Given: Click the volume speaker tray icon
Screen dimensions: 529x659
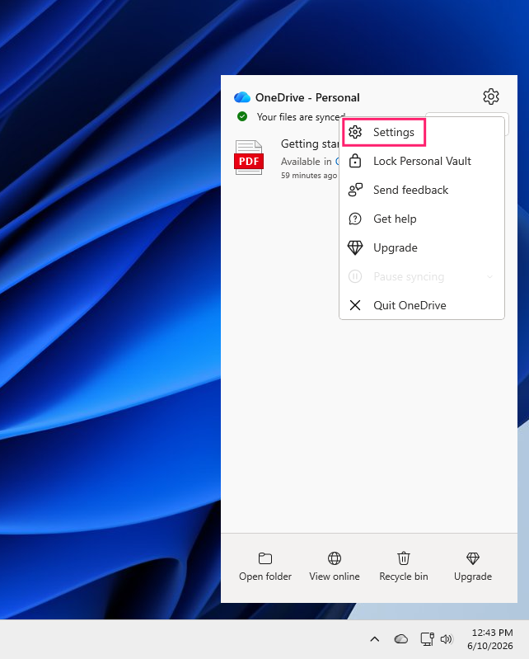Looking at the screenshot, I should click(x=447, y=639).
